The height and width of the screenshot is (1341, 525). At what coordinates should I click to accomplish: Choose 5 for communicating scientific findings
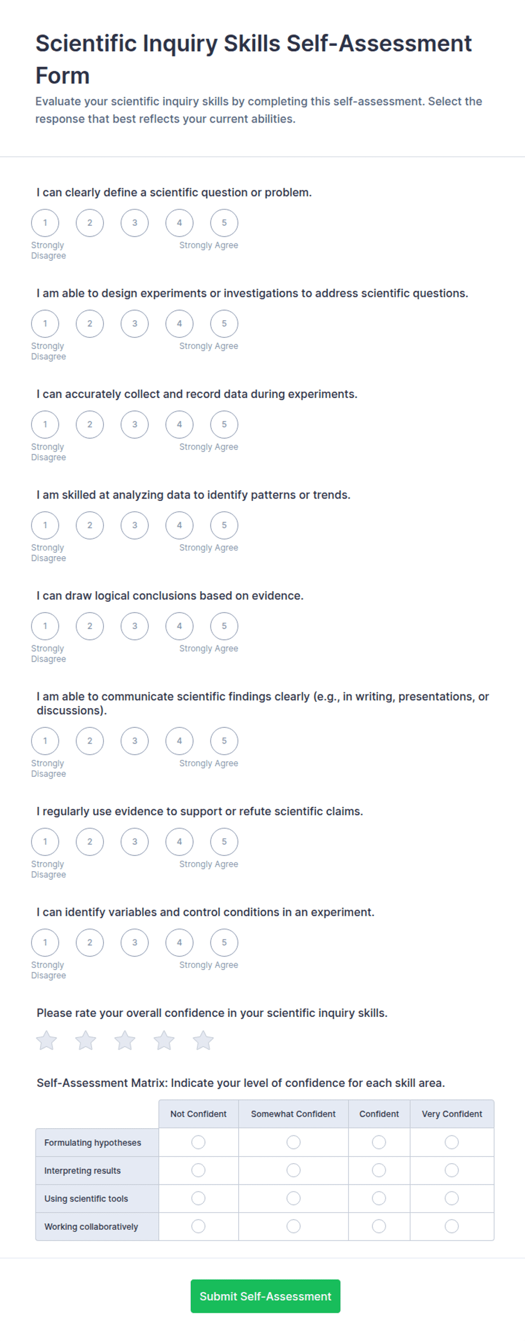tap(224, 741)
